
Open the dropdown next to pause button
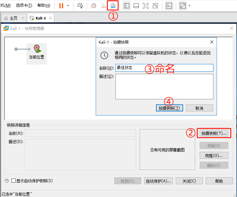pyautogui.click(x=68, y=6)
